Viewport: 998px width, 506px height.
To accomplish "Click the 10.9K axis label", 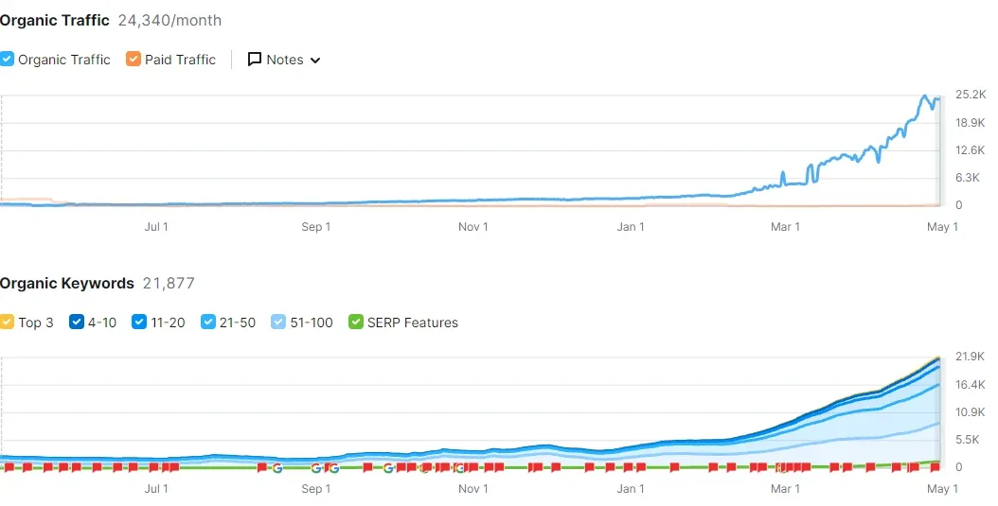I will tap(971, 412).
